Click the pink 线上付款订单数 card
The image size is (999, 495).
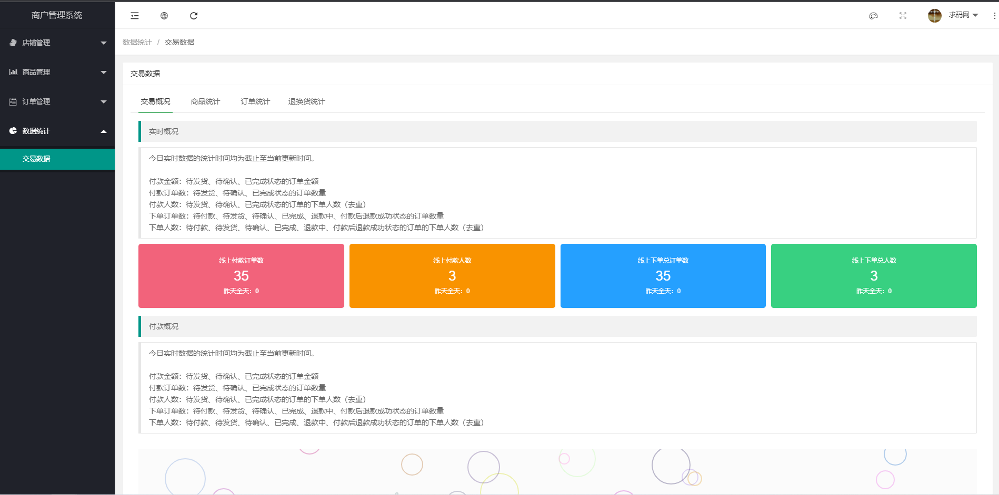pos(241,276)
